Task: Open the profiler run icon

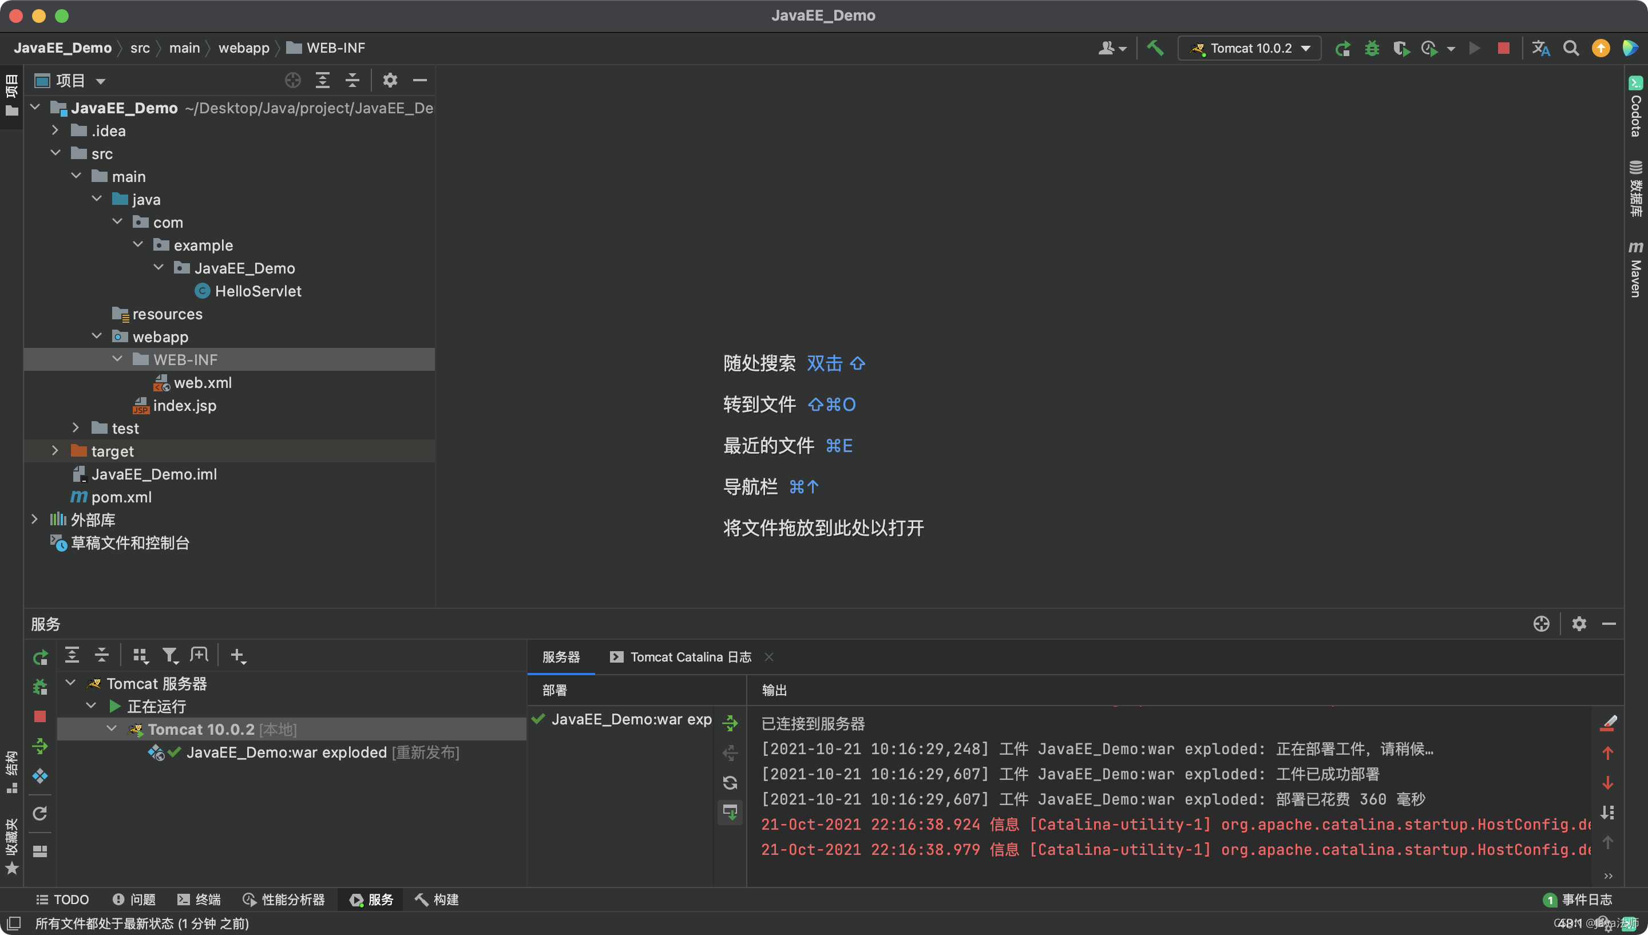Action: tap(1429, 48)
